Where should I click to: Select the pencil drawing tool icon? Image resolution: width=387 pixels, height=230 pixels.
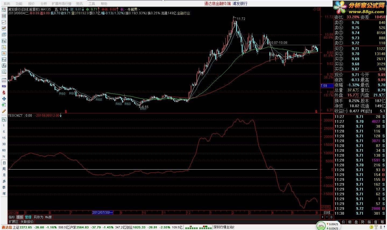4,111
